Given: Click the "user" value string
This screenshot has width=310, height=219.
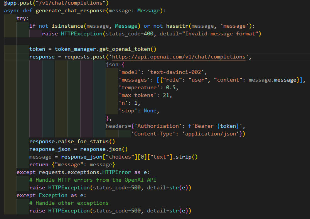Looking at the screenshot, I should click(x=198, y=80).
